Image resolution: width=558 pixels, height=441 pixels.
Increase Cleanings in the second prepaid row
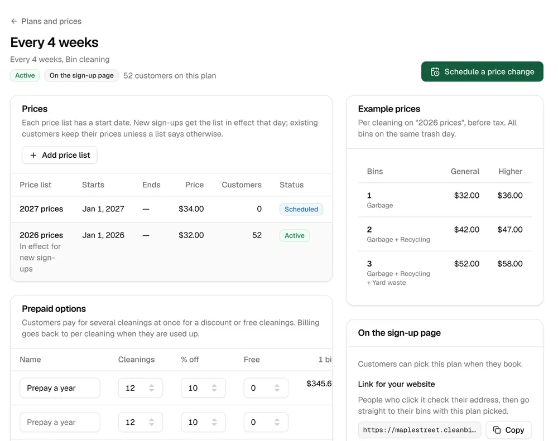pyautogui.click(x=152, y=420)
